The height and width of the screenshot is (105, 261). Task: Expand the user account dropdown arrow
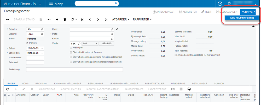256,4
